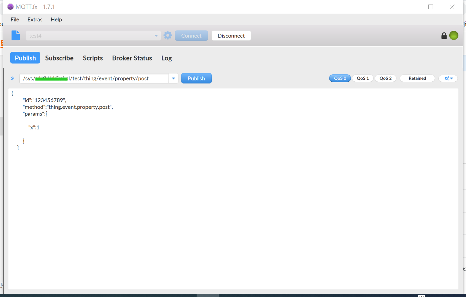Screen dimensions: 466x297
Task: Click the "method" line in the message payload
Action: pyautogui.click(x=68, y=107)
